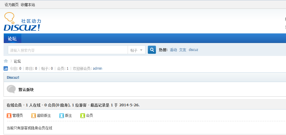
Task: Open the 活动 hot search link
Action: coord(173,50)
